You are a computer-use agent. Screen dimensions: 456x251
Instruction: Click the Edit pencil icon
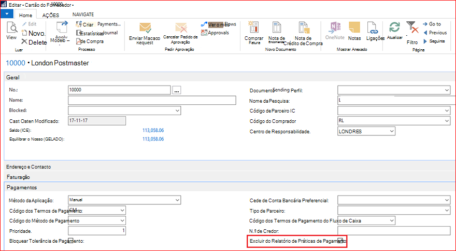click(24, 24)
